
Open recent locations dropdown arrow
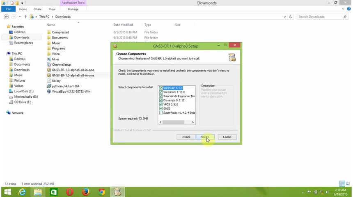click(20, 17)
